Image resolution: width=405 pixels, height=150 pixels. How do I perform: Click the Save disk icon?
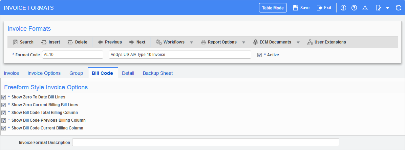[296, 8]
